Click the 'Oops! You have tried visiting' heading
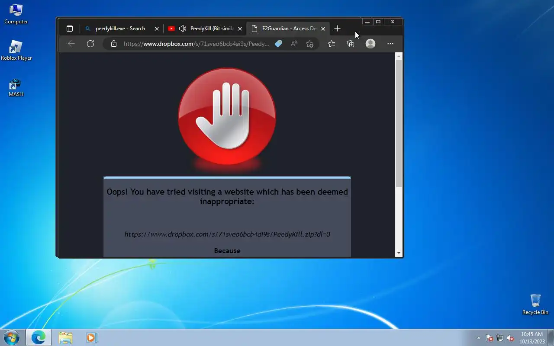The width and height of the screenshot is (554, 346). coord(227,196)
